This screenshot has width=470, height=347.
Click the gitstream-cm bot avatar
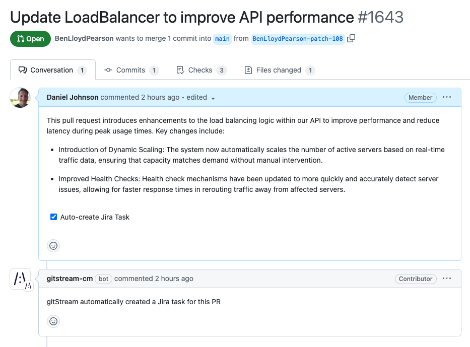tap(21, 279)
